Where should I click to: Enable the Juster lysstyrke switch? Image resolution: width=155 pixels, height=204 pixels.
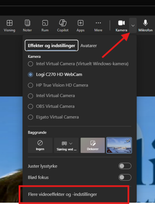coord(125,166)
